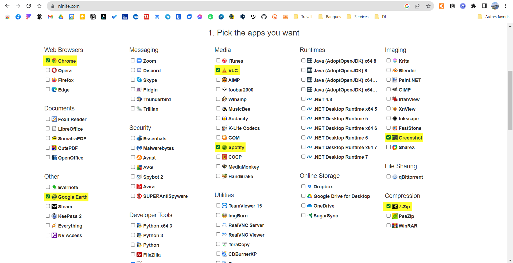Click inside the address bar

point(107,6)
